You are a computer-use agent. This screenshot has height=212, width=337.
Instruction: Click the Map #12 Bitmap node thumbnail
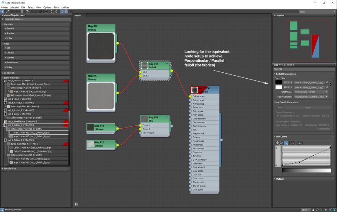(101, 46)
